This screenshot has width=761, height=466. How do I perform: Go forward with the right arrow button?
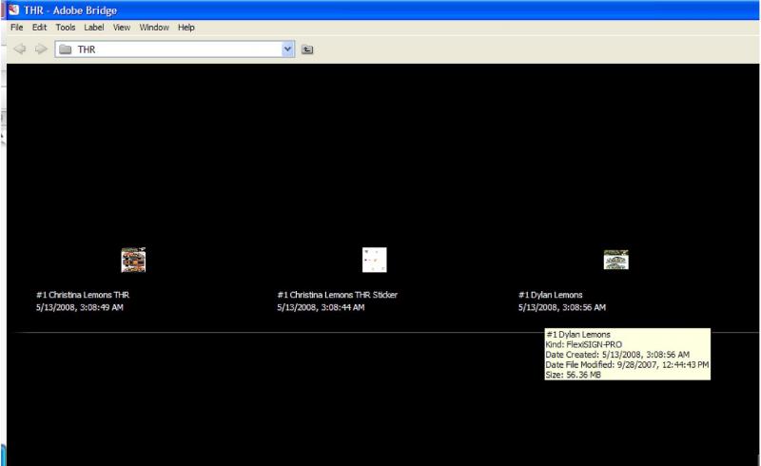click(x=41, y=49)
